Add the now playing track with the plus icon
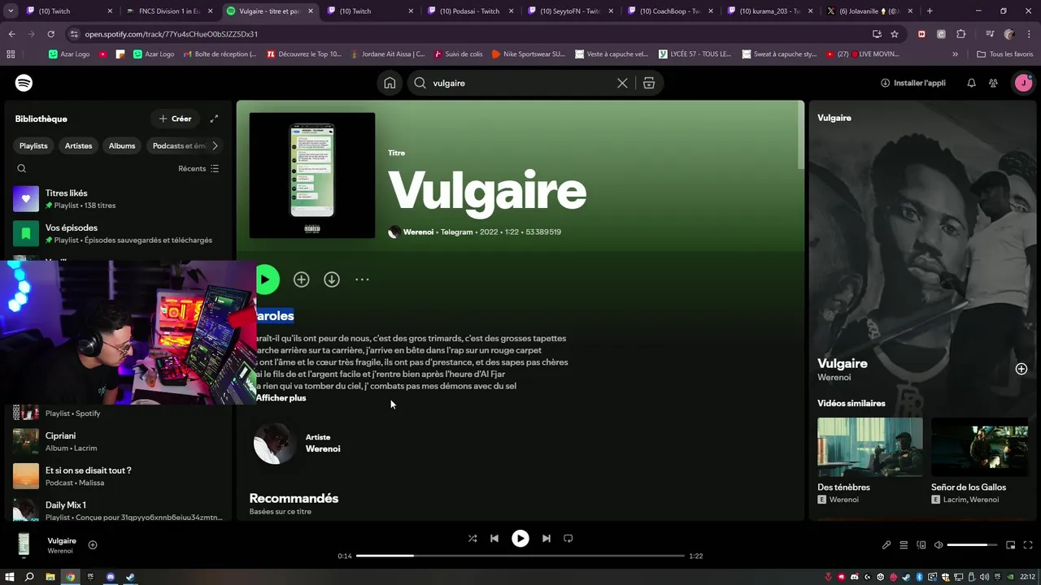Image resolution: width=1041 pixels, height=585 pixels. tap(93, 545)
